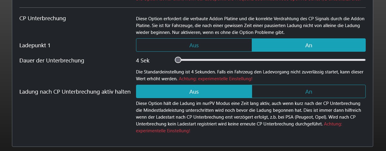386x151 pixels.
Task: Enable 'Ladung nach CP Unterbrechung aktiv halten'
Action: point(308,92)
